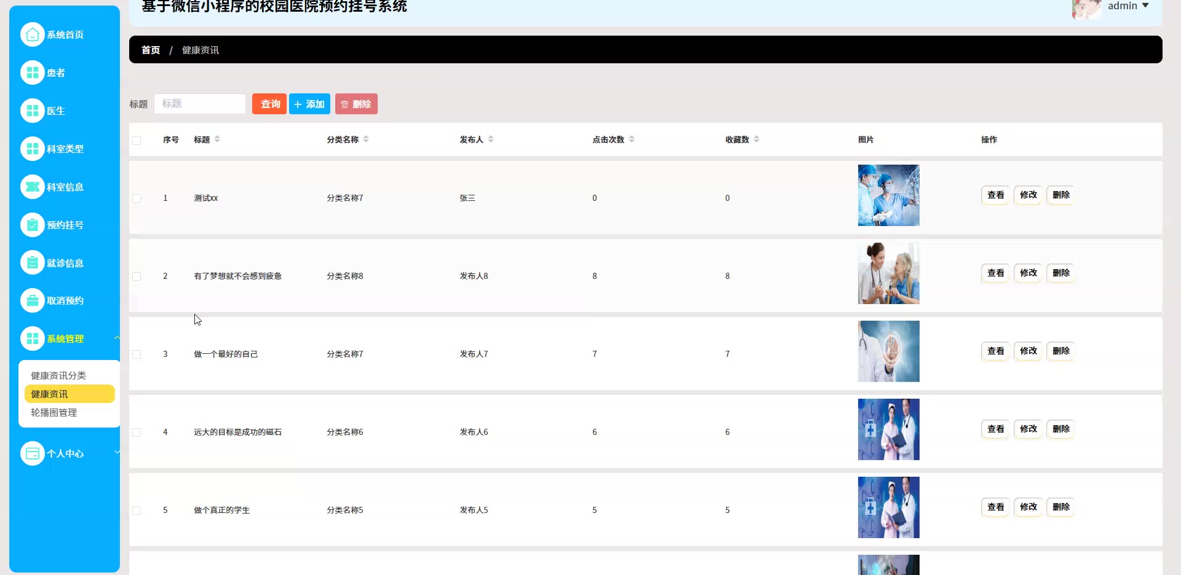Click the 医生 sidebar icon
The height and width of the screenshot is (575, 1181).
pos(33,111)
